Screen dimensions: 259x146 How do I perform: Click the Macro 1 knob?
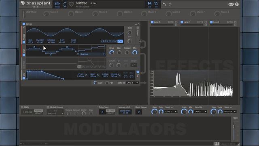click(x=47, y=14)
